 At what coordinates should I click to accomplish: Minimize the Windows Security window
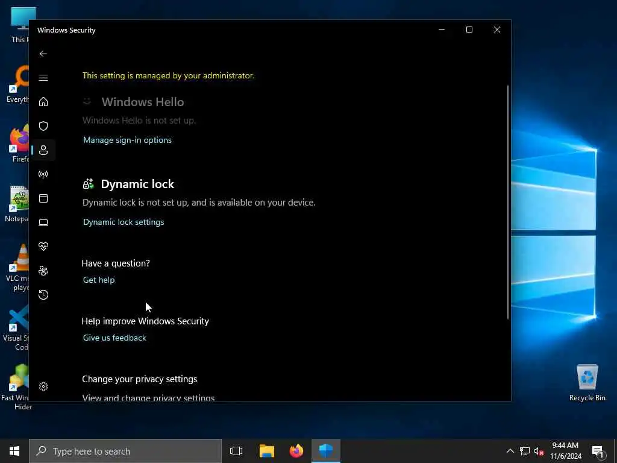pos(442,30)
